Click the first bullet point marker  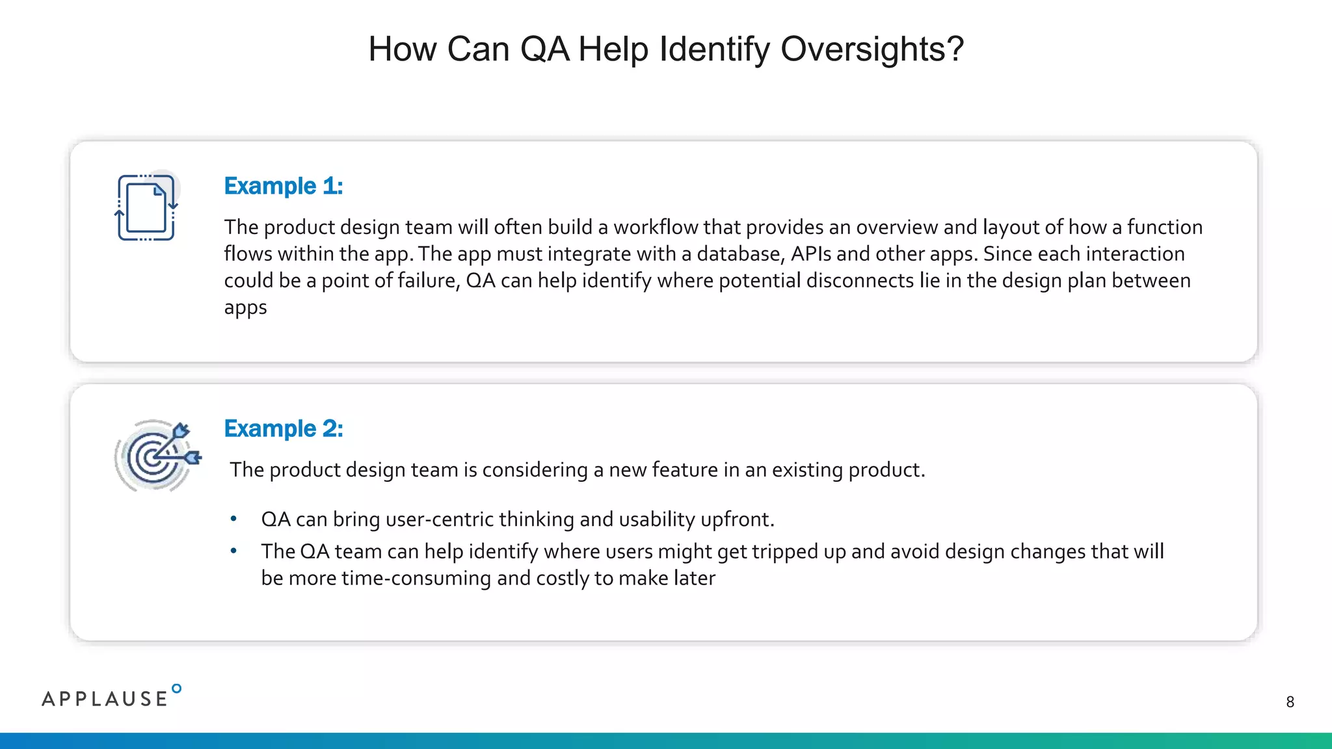point(233,519)
